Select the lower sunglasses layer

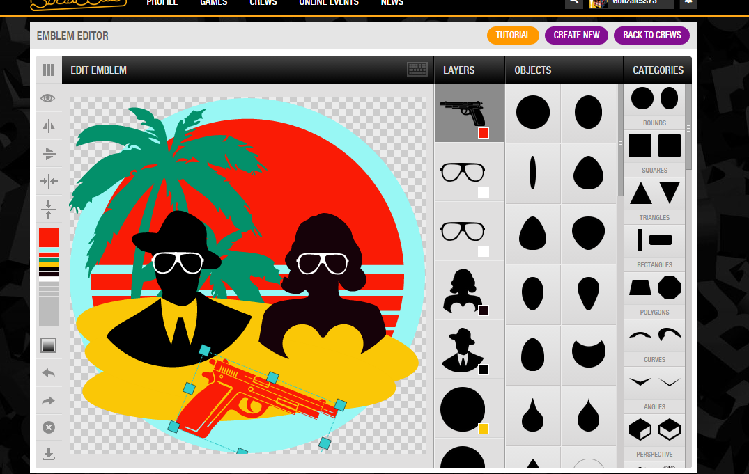pos(469,232)
